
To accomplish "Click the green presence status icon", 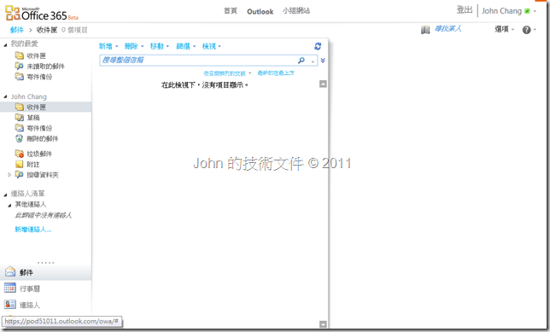I will click(x=527, y=11).
